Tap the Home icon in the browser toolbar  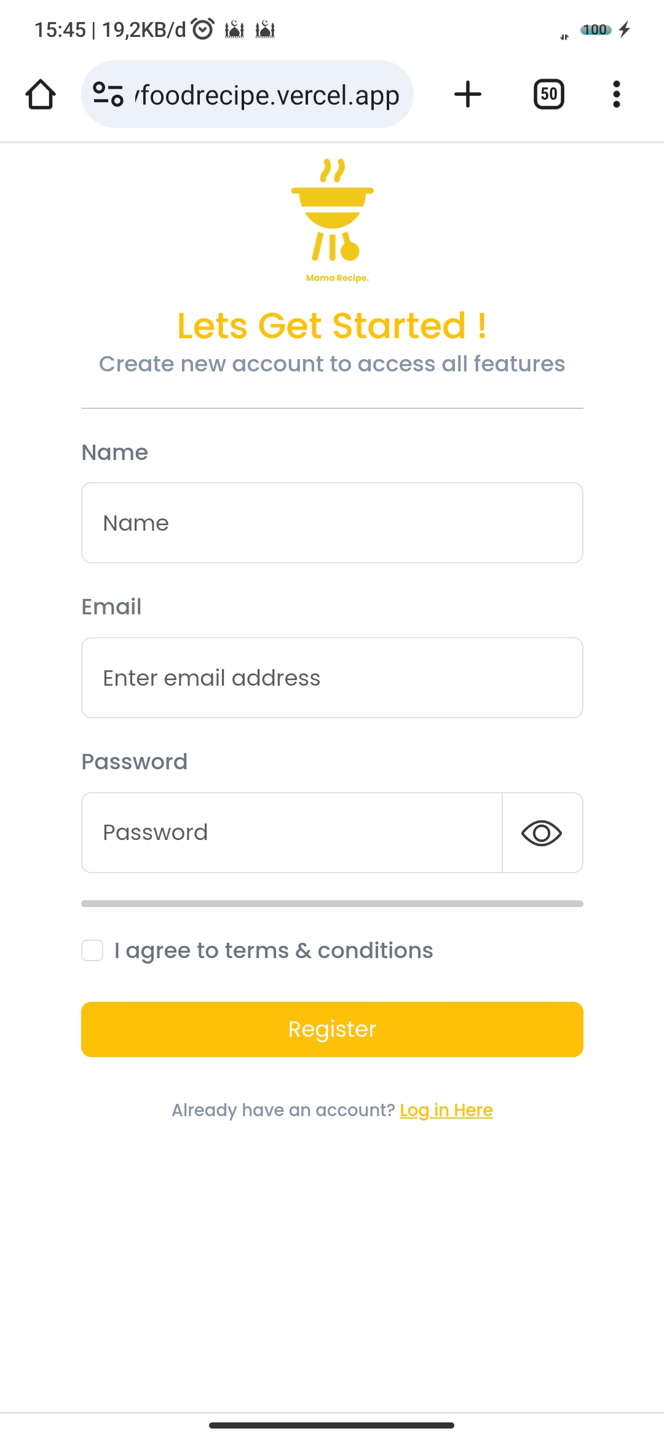point(40,93)
